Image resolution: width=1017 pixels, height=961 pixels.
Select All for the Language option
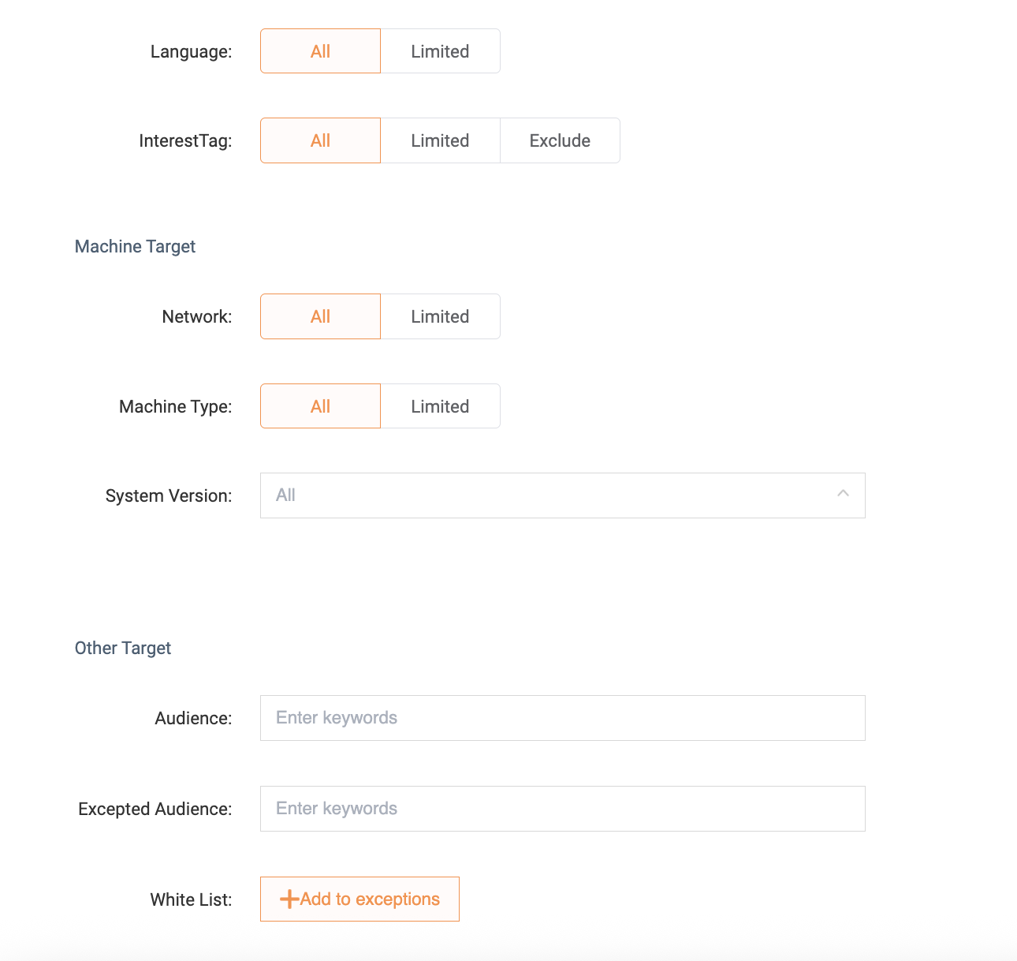pyautogui.click(x=320, y=51)
